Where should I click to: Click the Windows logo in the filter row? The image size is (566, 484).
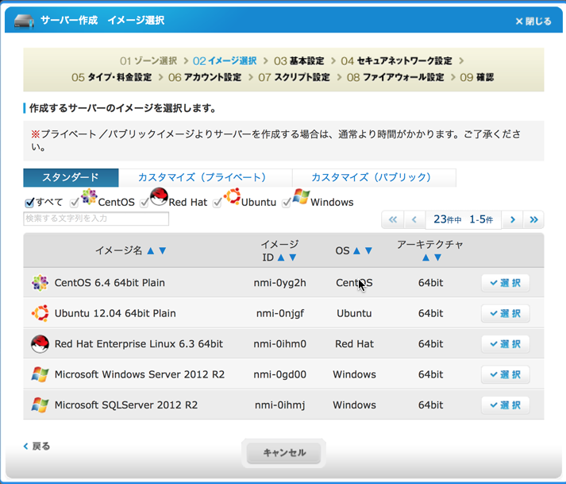click(302, 196)
